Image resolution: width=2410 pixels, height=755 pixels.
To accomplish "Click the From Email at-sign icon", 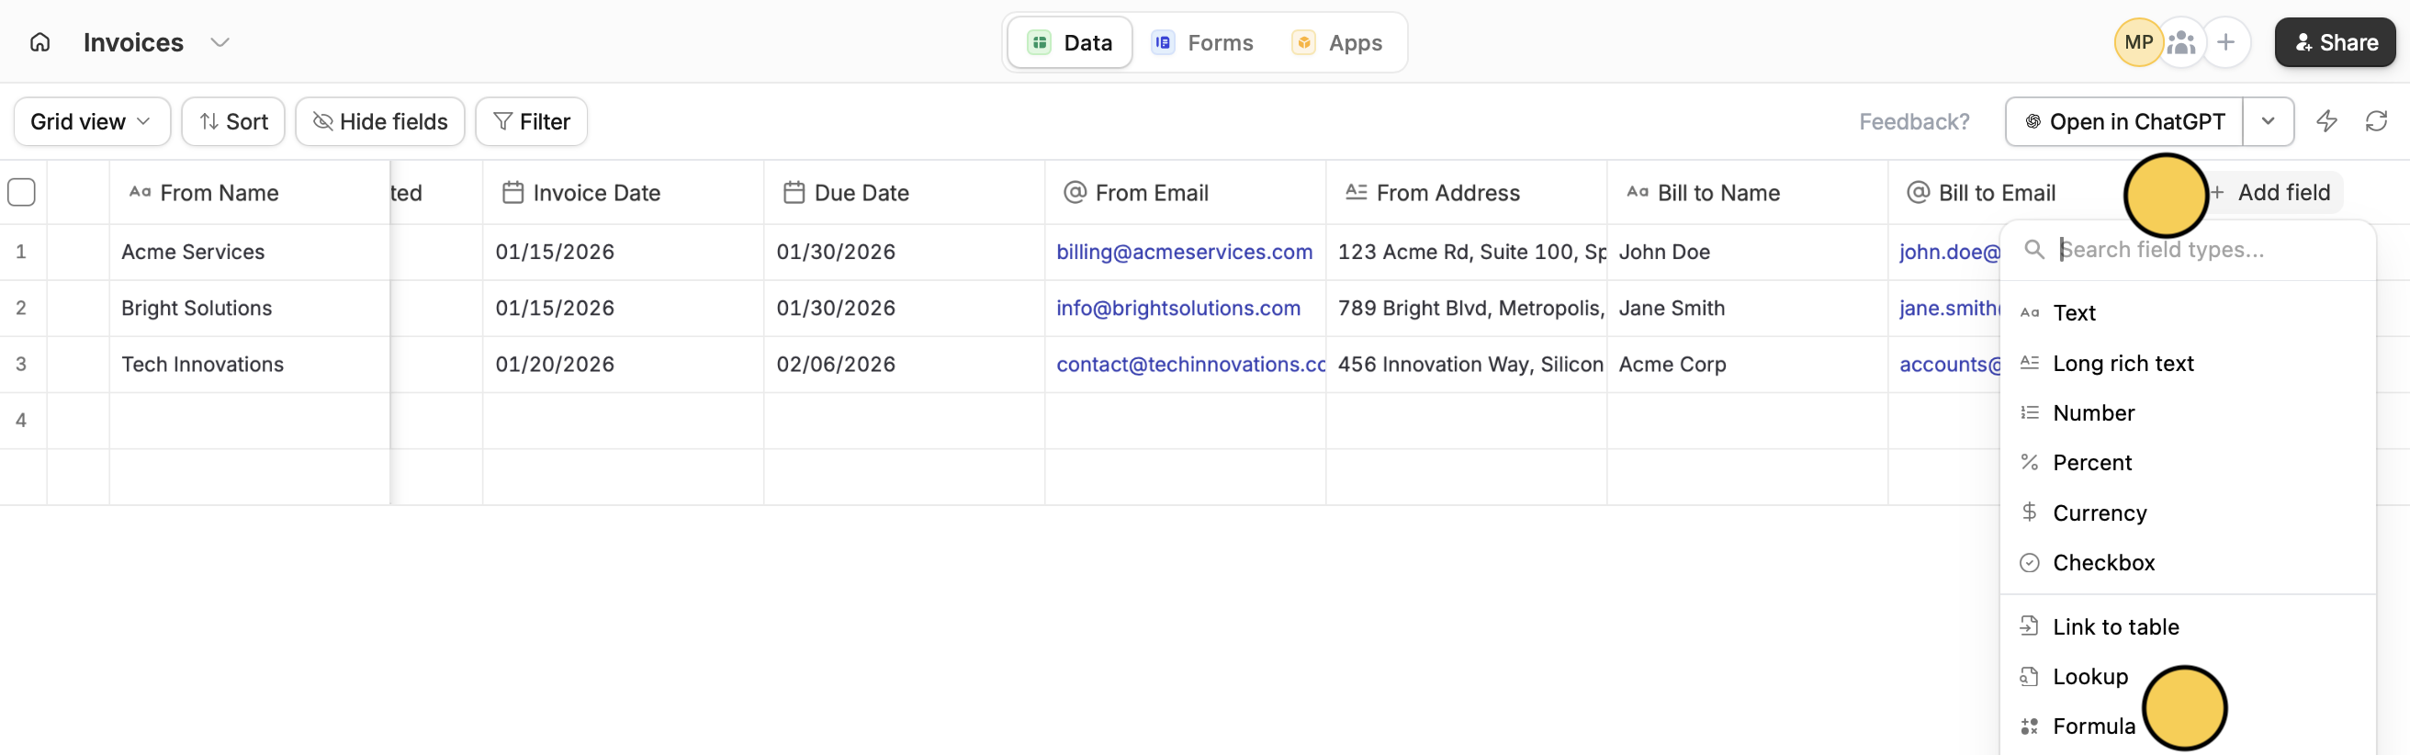I will pyautogui.click(x=1075, y=193).
